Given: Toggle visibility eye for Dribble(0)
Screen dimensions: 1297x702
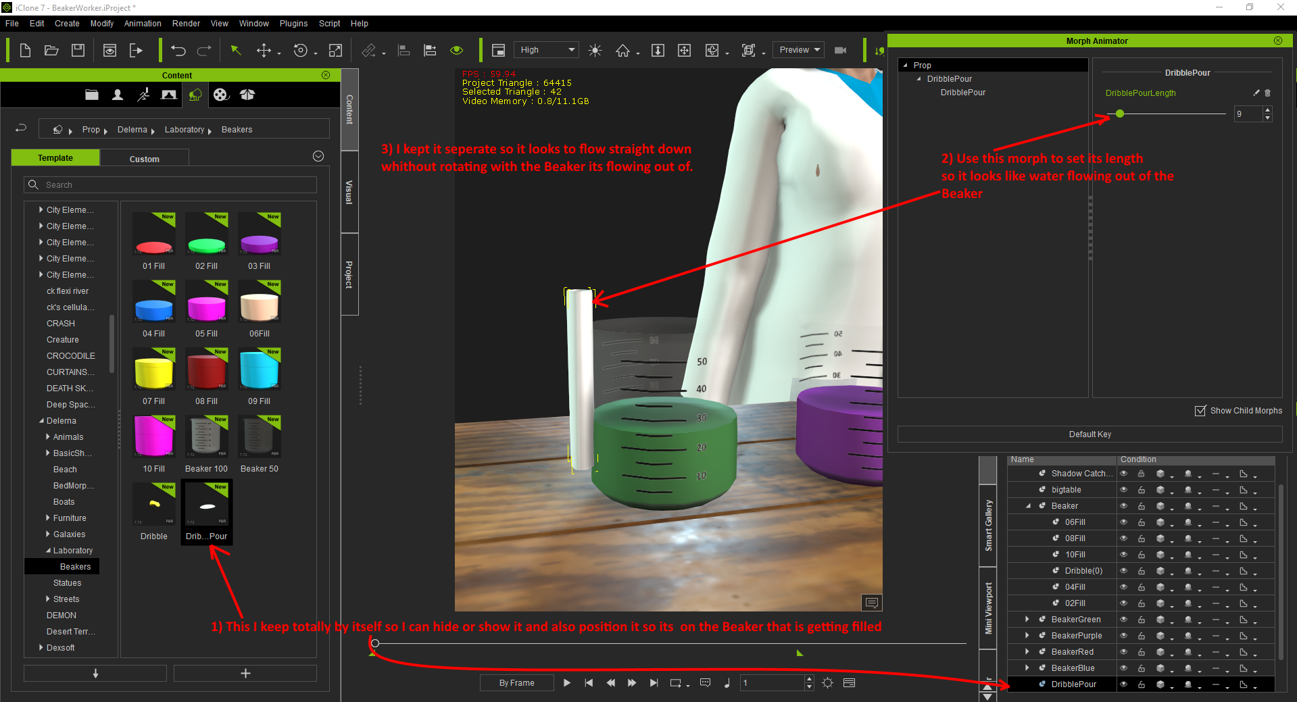Looking at the screenshot, I should 1124,571.
